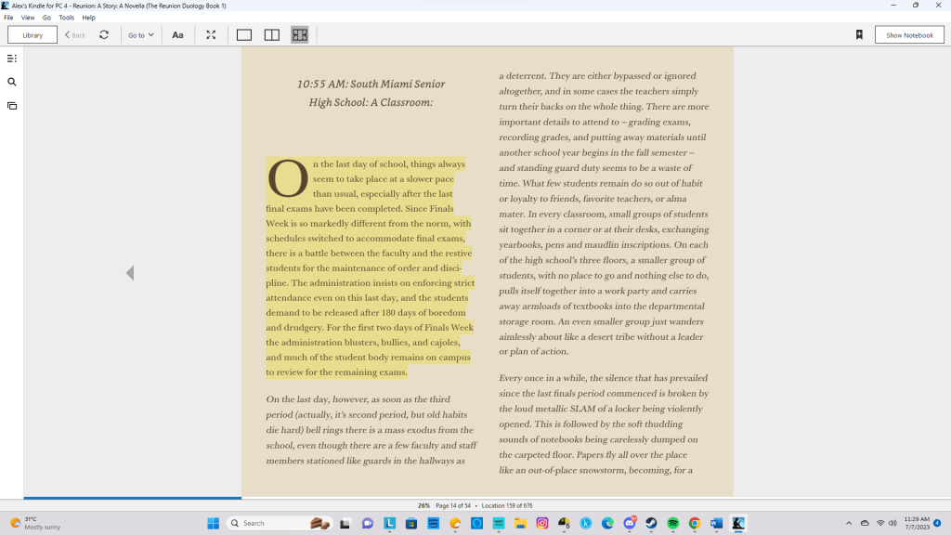
Task: Toggle the auto-fit columns layout
Action: pos(299,35)
